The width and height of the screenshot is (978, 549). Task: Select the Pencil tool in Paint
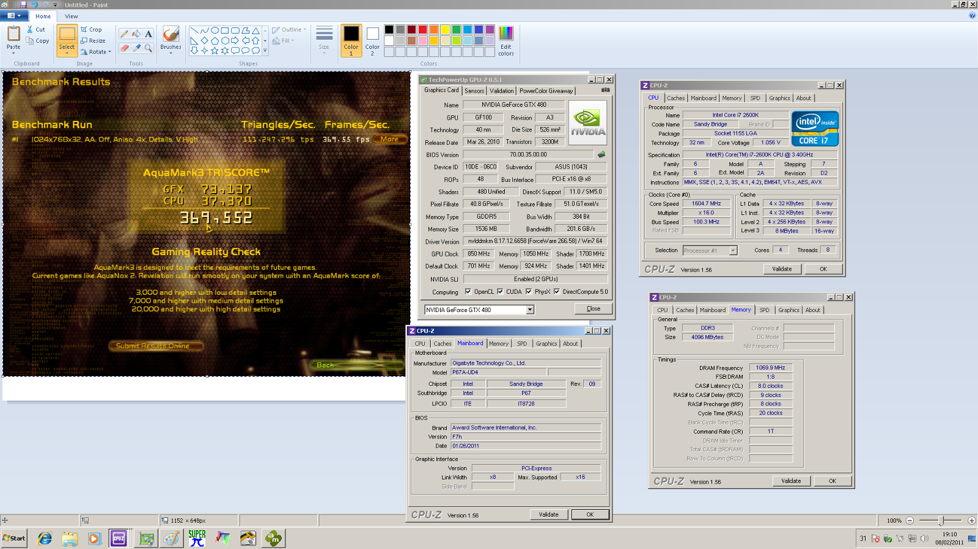point(124,34)
